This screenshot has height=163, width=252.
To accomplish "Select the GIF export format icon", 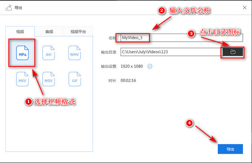I will (75, 79).
